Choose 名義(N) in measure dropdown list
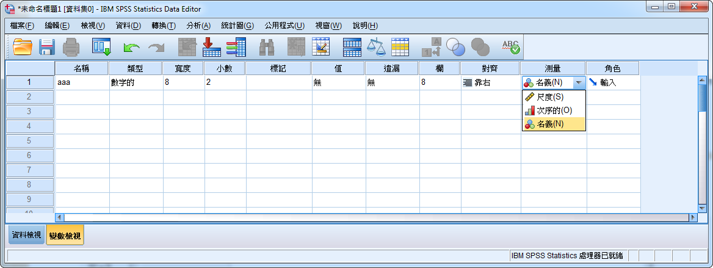This screenshot has height=268, width=713. pos(554,124)
